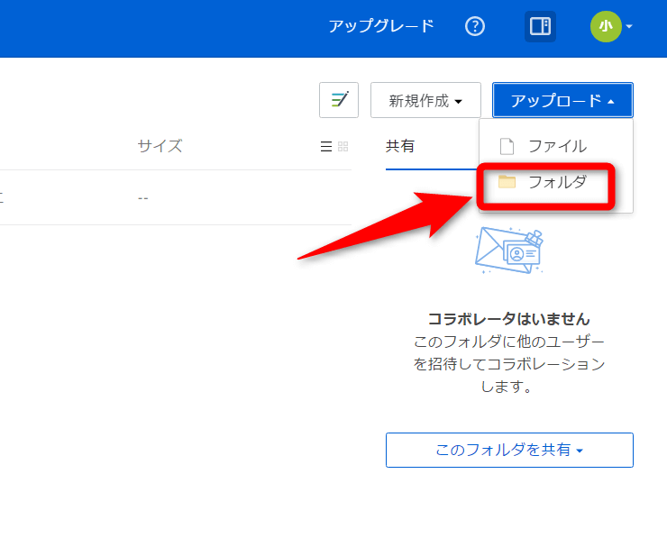The width and height of the screenshot is (667, 556).
Task: Toggle the right sidebar panel icon
Action: coord(540,26)
